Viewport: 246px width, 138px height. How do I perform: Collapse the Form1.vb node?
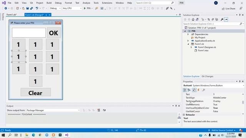(188, 44)
